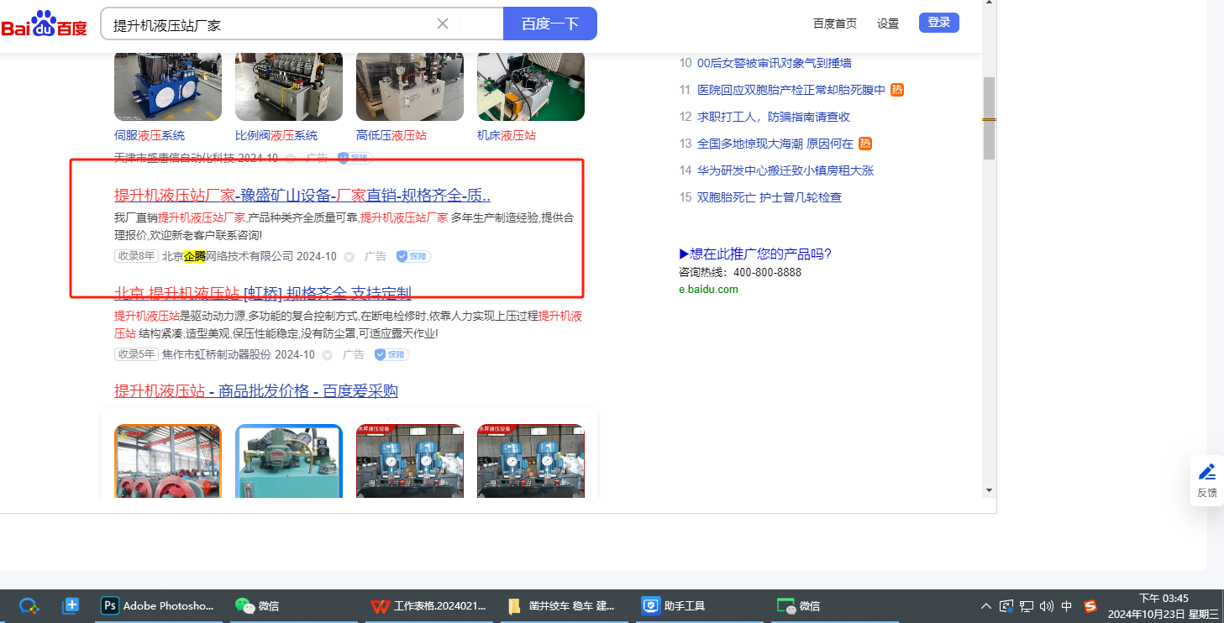Click the hotline text 咨询热线：400-800-8888
The height and width of the screenshot is (623, 1224).
tap(740, 272)
